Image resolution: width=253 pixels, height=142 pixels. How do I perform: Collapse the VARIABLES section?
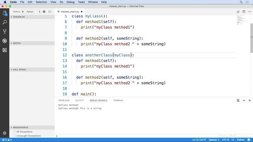click(x=32, y=17)
